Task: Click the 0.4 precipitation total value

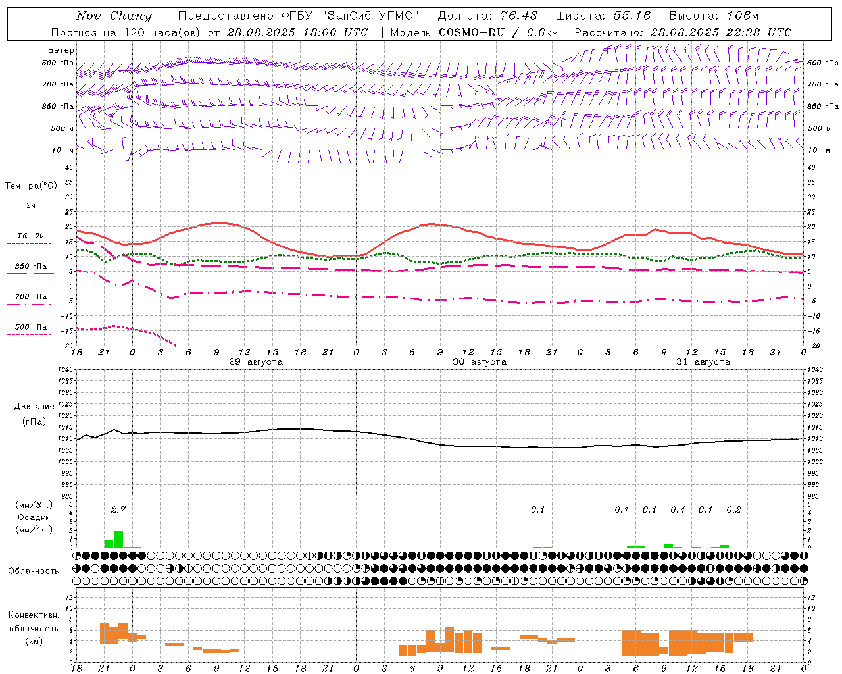Action: (678, 509)
